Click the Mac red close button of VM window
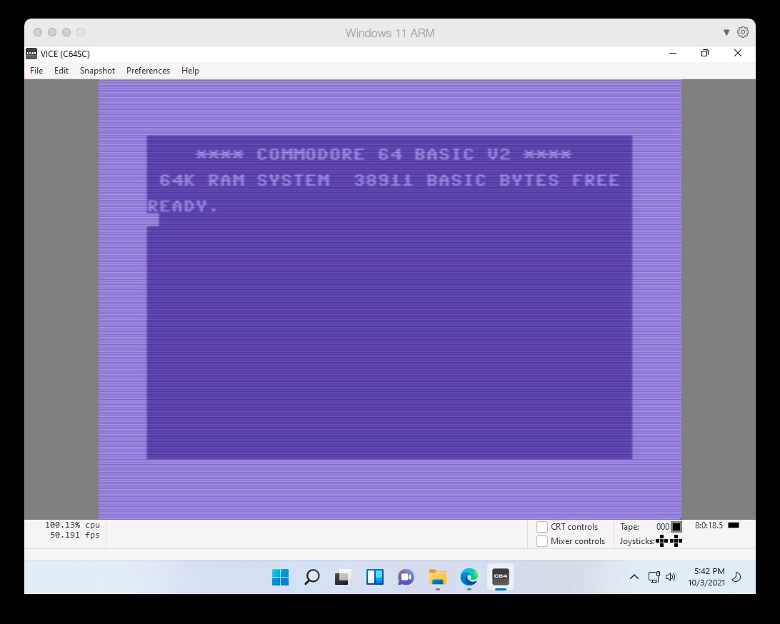 38,32
